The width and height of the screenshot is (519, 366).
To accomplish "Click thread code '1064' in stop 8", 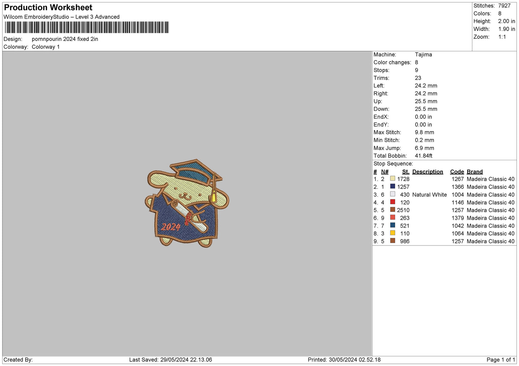I will pos(458,233).
